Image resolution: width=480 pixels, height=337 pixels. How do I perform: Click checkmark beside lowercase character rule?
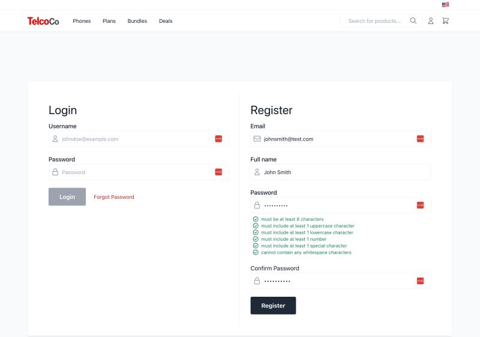[x=256, y=232]
